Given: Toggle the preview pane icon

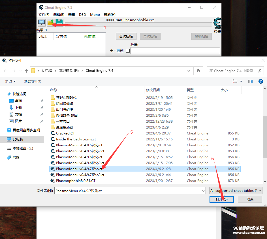Looking at the screenshot, I should coord(251,81).
